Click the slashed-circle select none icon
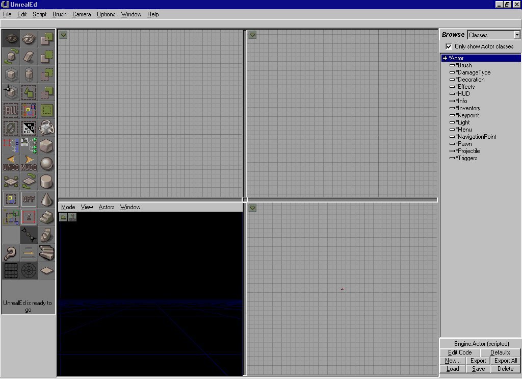Screen dimensions: 522x379 [11, 128]
